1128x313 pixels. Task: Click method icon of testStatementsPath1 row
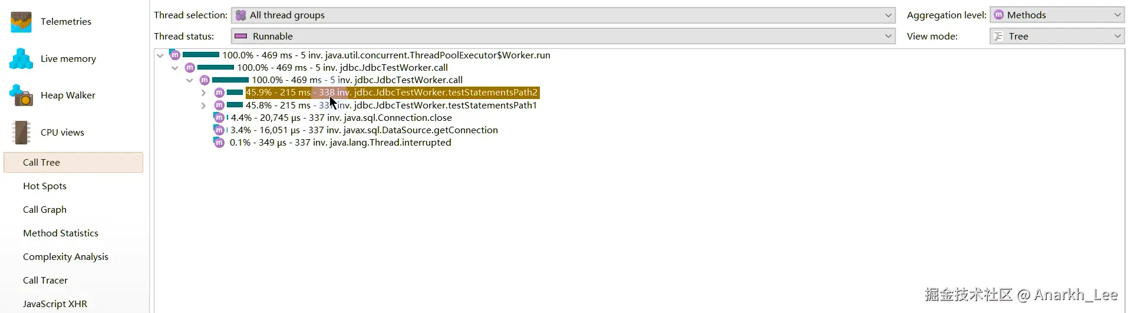coord(219,105)
